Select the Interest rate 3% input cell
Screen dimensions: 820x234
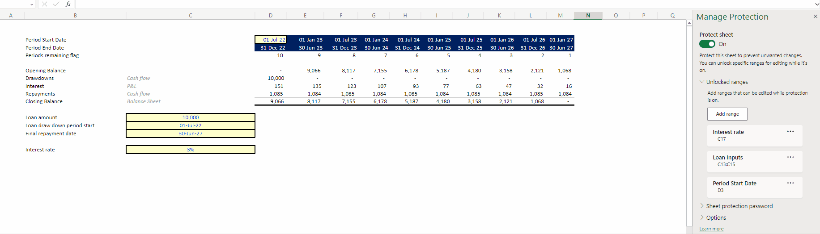coord(190,150)
